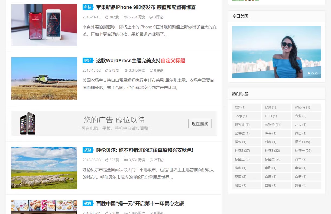Choose the 标签2 (37) tag
The image size is (331, 214).
[x=246, y=151]
